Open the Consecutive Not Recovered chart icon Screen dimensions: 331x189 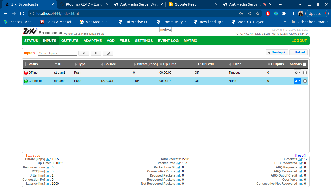(x=300, y=184)
